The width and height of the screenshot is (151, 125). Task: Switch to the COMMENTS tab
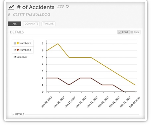tap(31, 24)
